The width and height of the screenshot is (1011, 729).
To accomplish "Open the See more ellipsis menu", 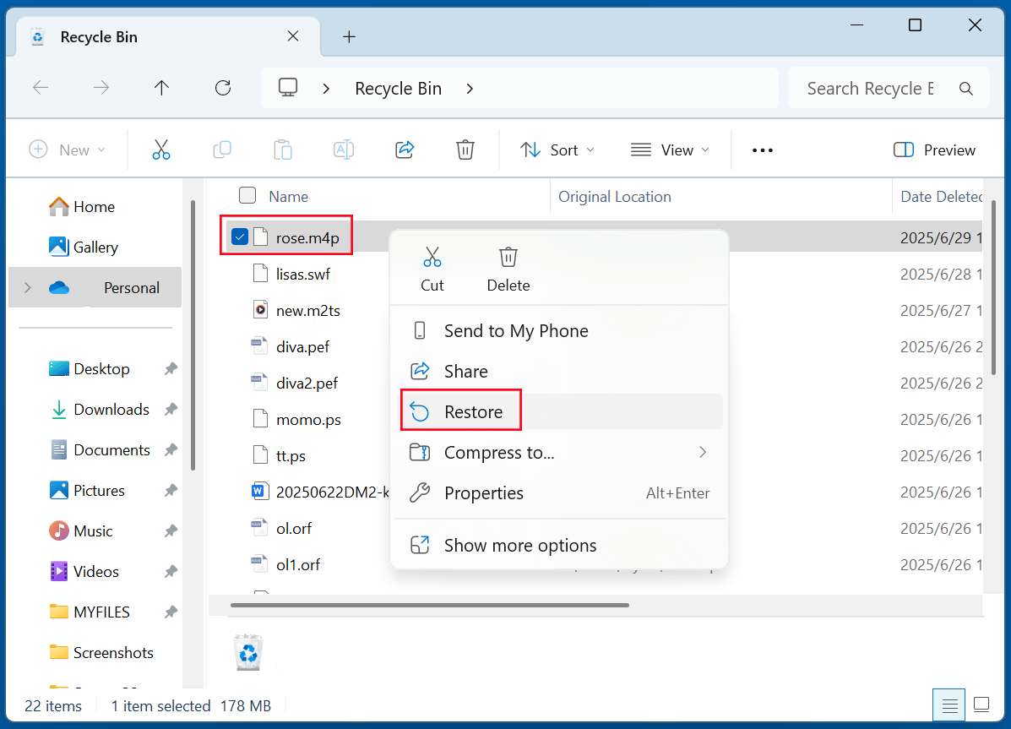I will [x=762, y=150].
